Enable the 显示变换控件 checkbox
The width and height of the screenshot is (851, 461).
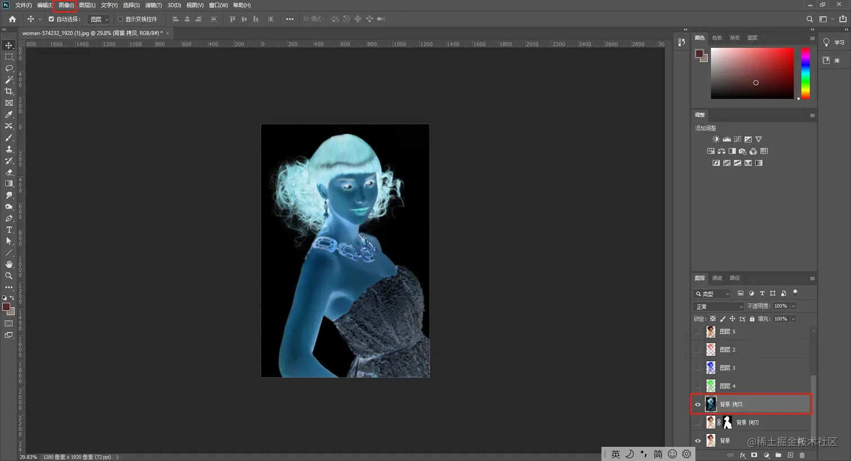click(x=120, y=19)
